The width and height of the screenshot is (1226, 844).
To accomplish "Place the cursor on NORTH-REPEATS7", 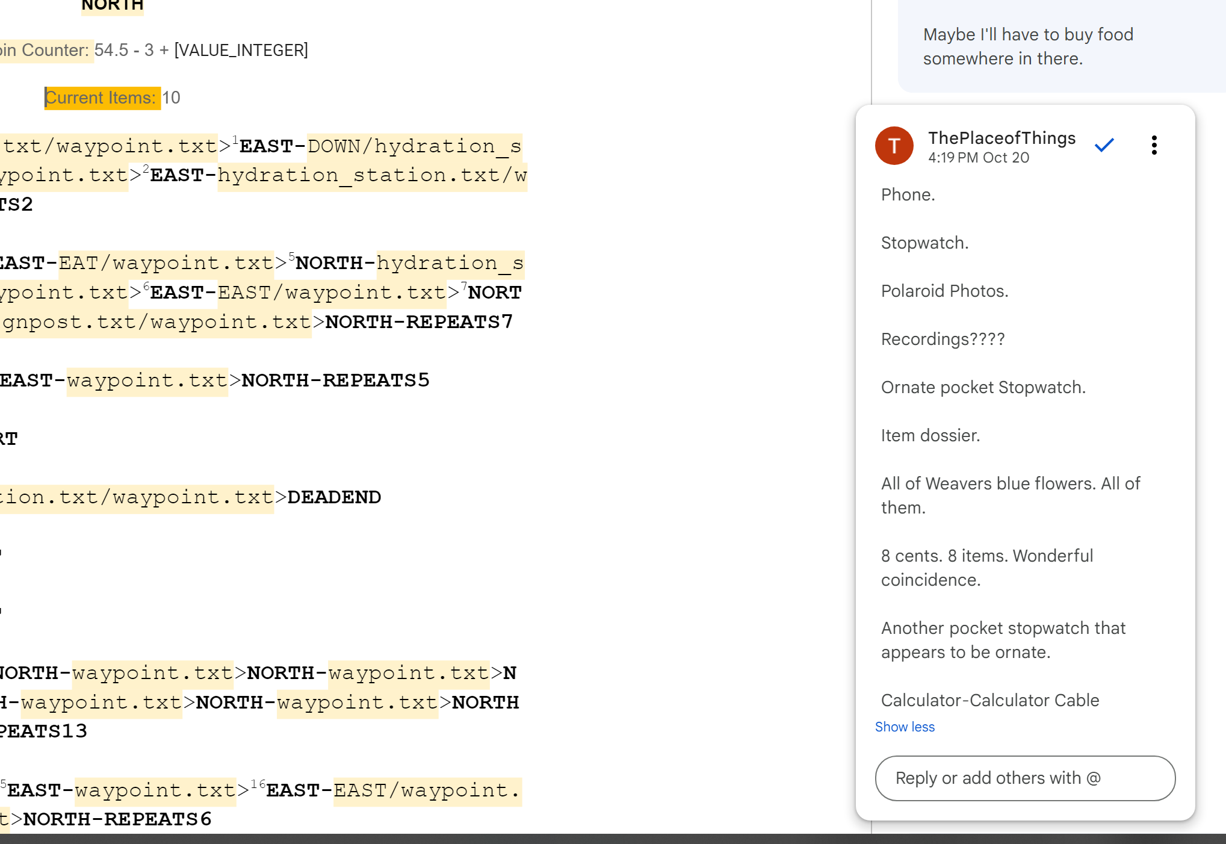I will tap(418, 321).
